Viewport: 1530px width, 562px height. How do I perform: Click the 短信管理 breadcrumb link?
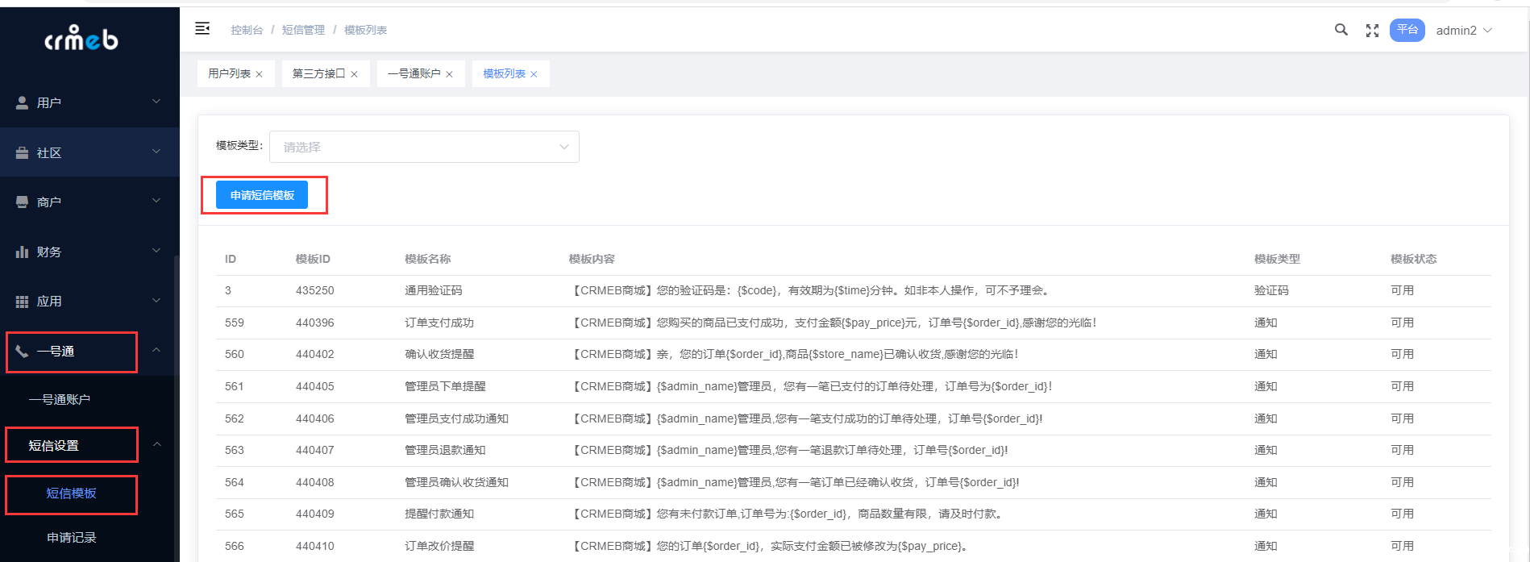(303, 30)
